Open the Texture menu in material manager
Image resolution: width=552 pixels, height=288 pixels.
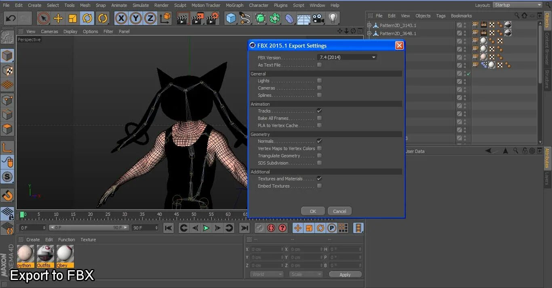(x=88, y=240)
